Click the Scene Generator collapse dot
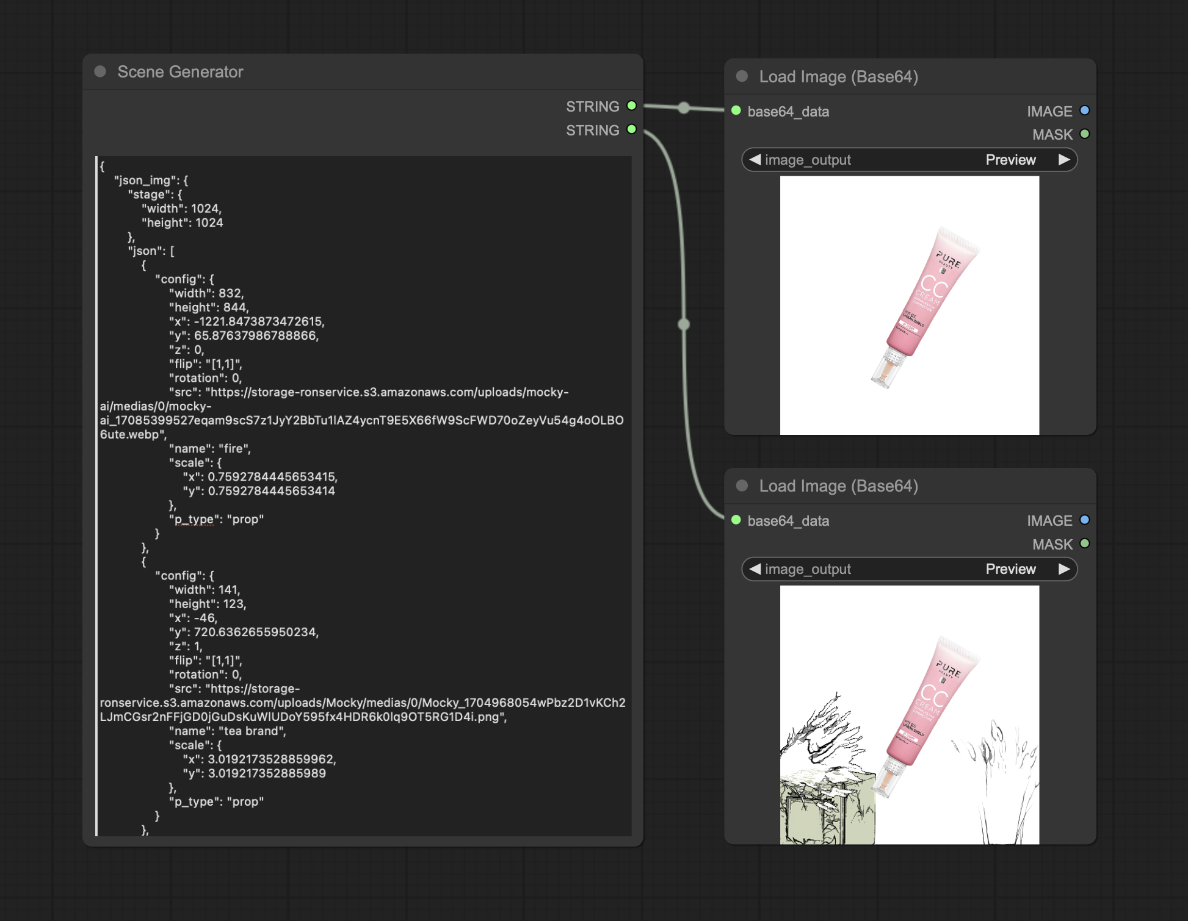 [101, 71]
